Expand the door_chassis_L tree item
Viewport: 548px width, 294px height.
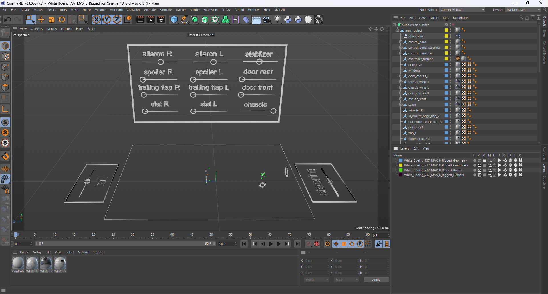point(401,76)
